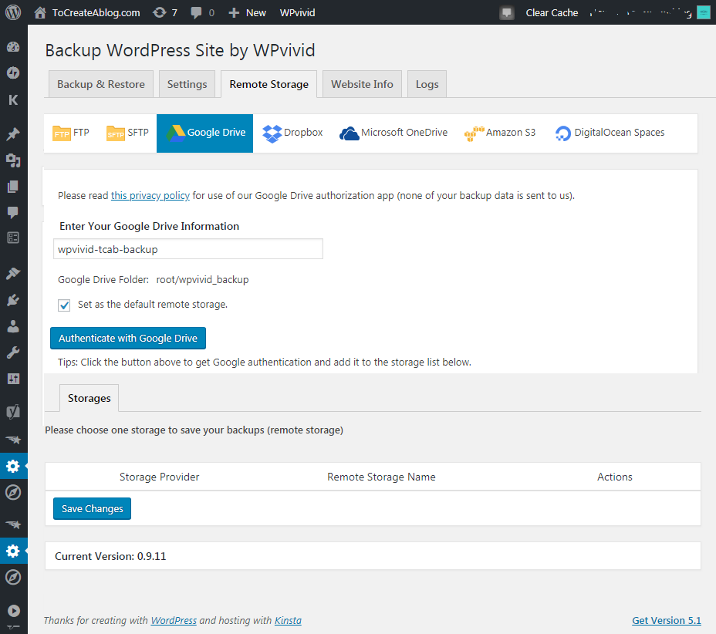Open the Remote Storage tab
Image resolution: width=716 pixels, height=634 pixels.
click(x=269, y=84)
